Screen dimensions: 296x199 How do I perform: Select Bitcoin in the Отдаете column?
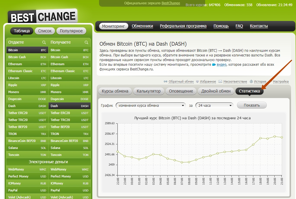point(27,50)
